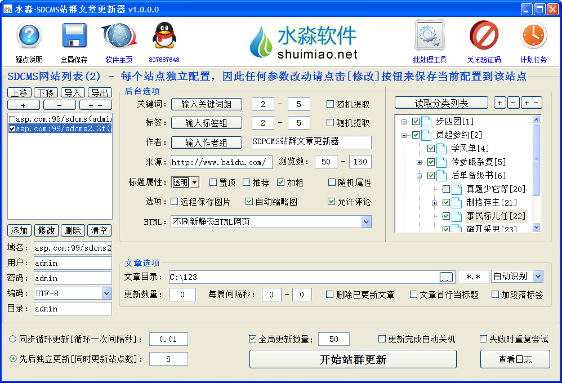The height and width of the screenshot is (383, 562).
Task: Select 先后独立更新 radio button
Action: (x=13, y=359)
